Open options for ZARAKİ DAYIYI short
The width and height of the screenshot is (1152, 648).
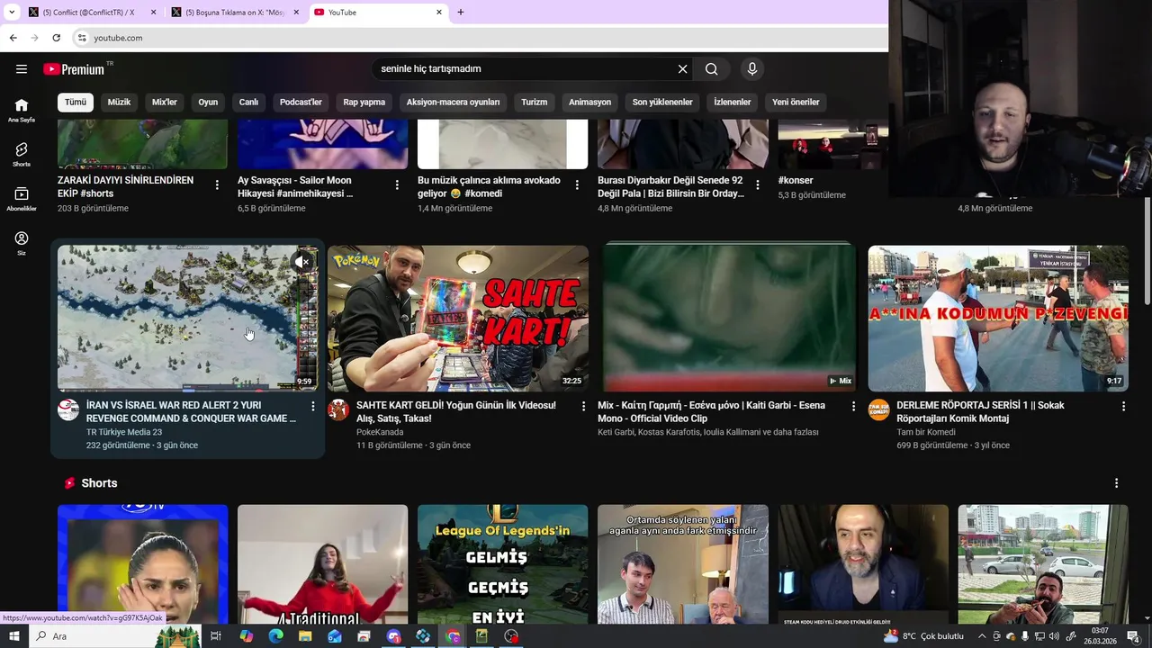click(217, 184)
